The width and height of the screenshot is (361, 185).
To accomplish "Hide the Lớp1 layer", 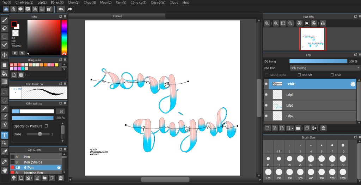I will [267, 105].
